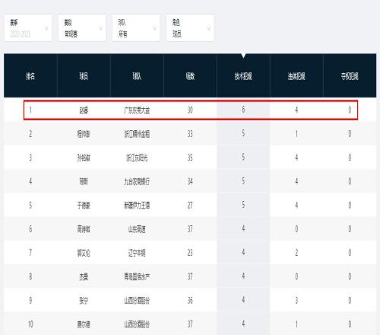Open player 郭艾伦 profile link
The height and width of the screenshot is (335, 380).
click(84, 253)
